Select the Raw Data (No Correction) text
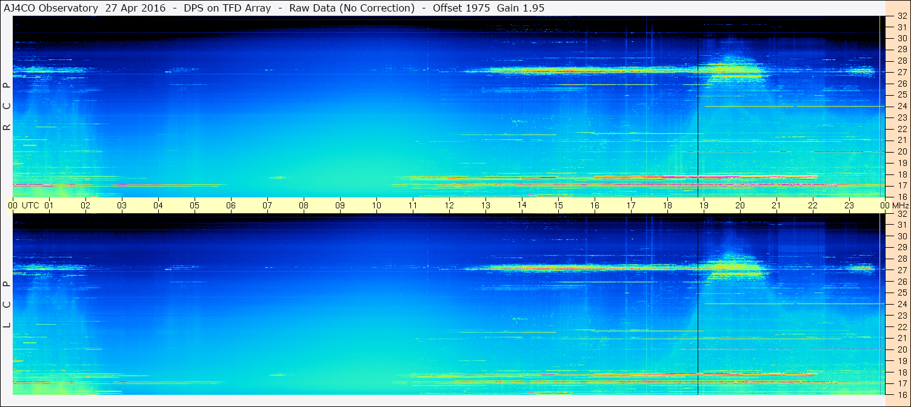The height and width of the screenshot is (407, 911). pyautogui.click(x=352, y=8)
